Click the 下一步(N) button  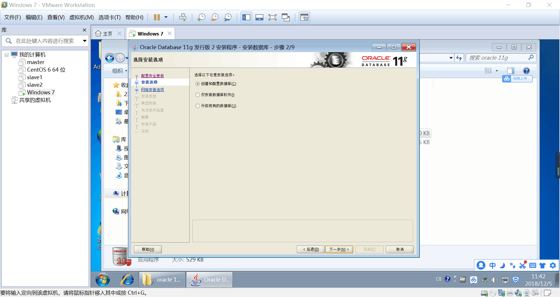(339, 250)
